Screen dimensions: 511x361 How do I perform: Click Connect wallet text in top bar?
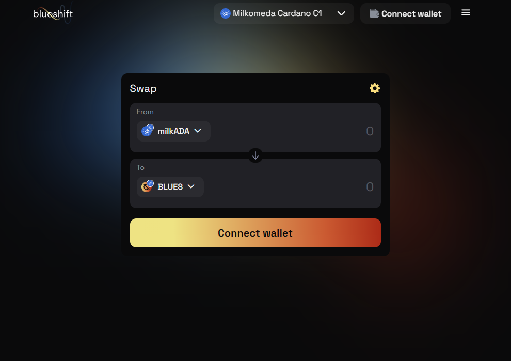tap(411, 14)
